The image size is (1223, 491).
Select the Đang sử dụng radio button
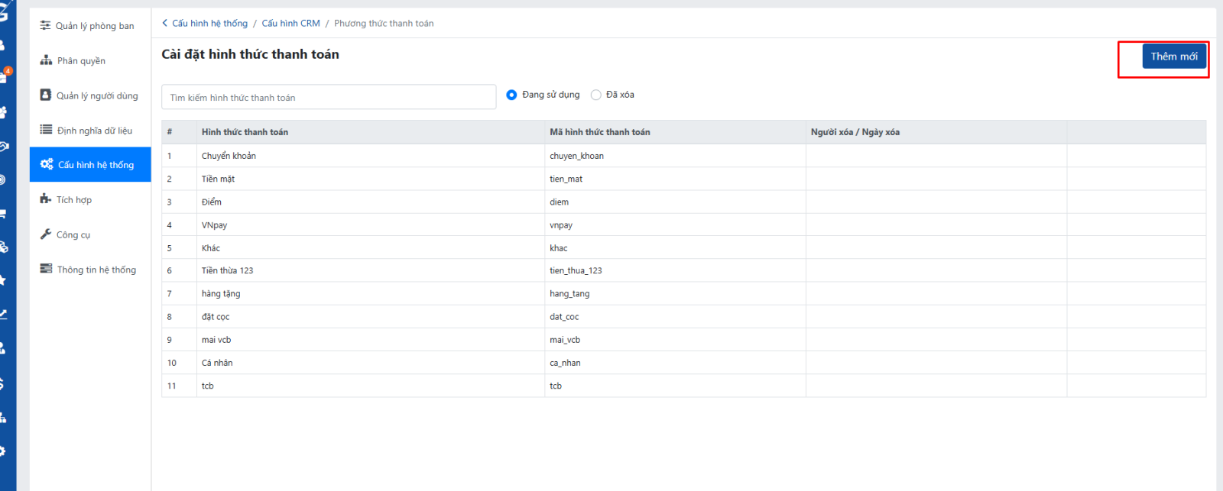click(511, 95)
